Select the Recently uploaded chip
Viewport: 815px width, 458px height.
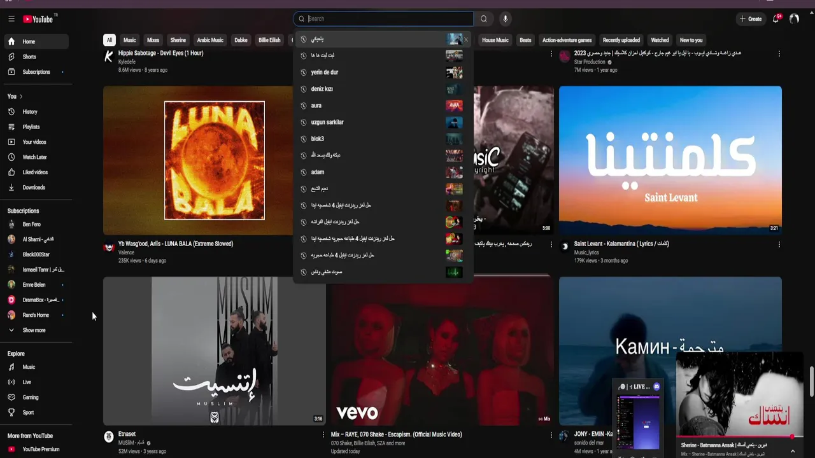[621, 40]
